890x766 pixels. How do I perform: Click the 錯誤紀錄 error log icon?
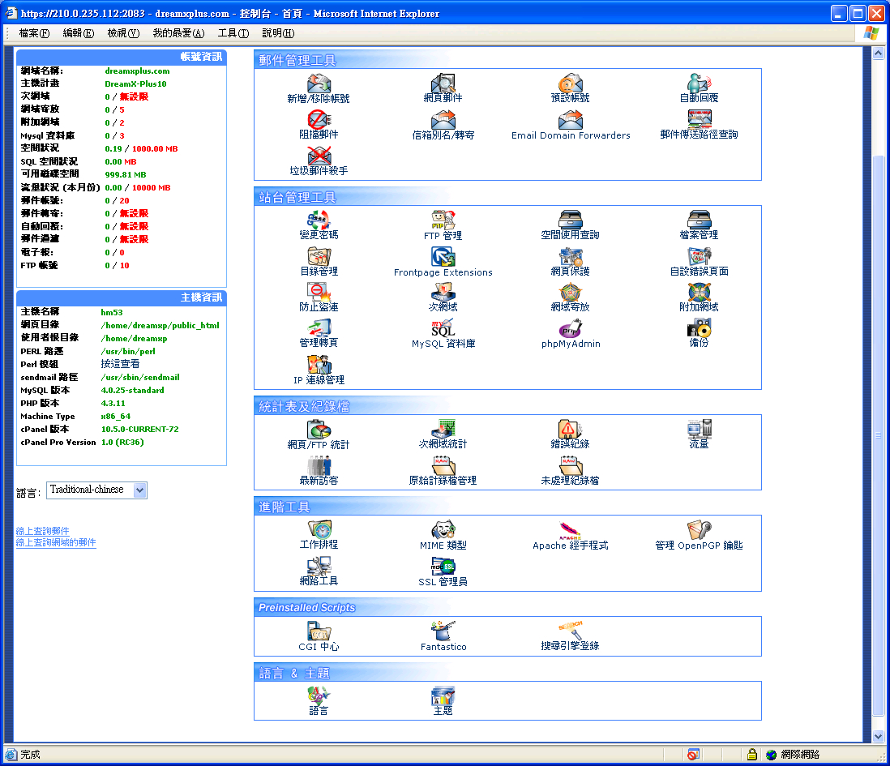coord(570,430)
